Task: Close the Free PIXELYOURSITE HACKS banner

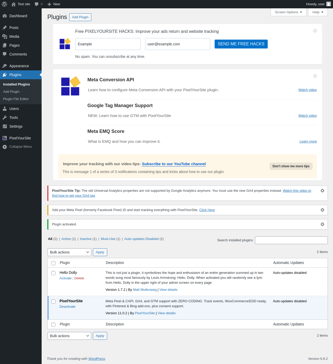Action: pyautogui.click(x=315, y=31)
